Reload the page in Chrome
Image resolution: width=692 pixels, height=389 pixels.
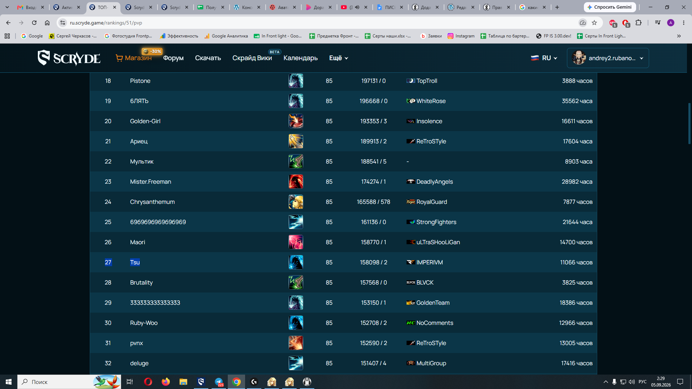[34, 23]
